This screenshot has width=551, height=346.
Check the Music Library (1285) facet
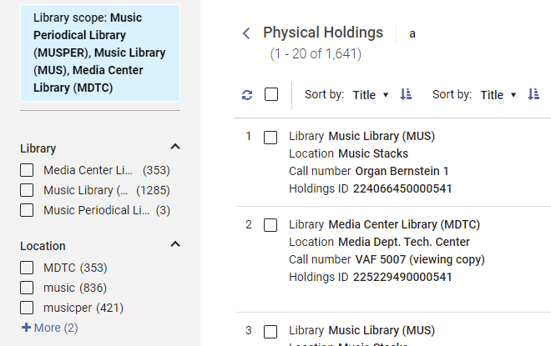coord(27,190)
